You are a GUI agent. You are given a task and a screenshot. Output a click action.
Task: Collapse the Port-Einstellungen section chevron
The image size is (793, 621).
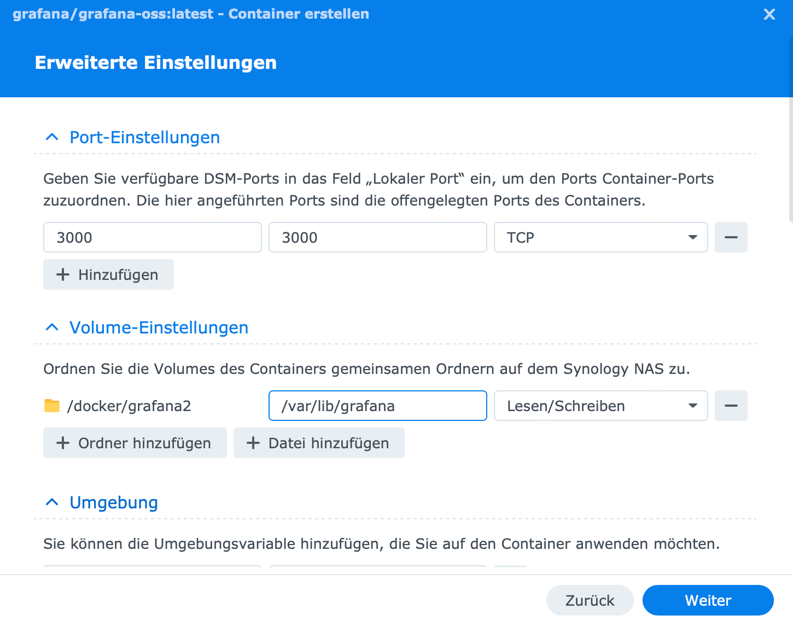pyautogui.click(x=52, y=137)
